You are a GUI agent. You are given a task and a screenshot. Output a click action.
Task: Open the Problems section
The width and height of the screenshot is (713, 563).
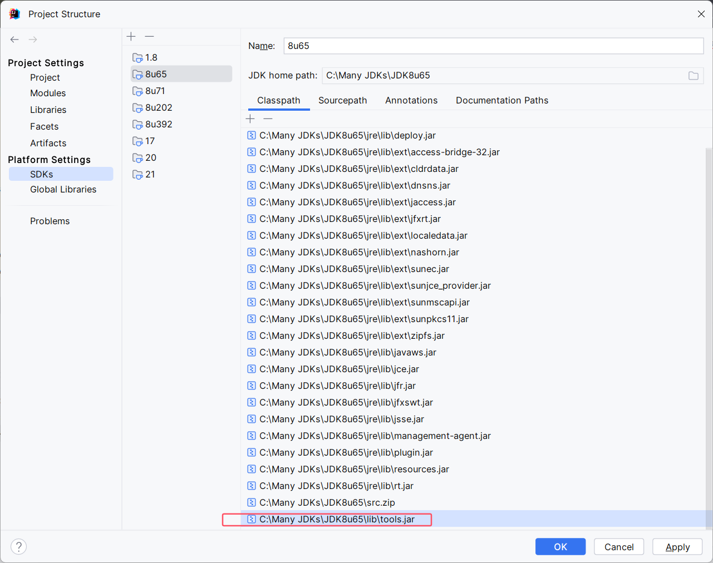click(50, 221)
